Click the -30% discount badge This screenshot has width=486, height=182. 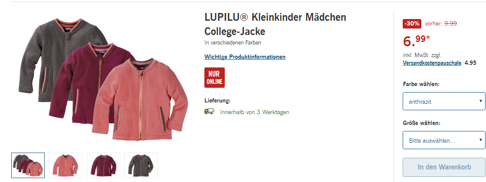(x=412, y=23)
